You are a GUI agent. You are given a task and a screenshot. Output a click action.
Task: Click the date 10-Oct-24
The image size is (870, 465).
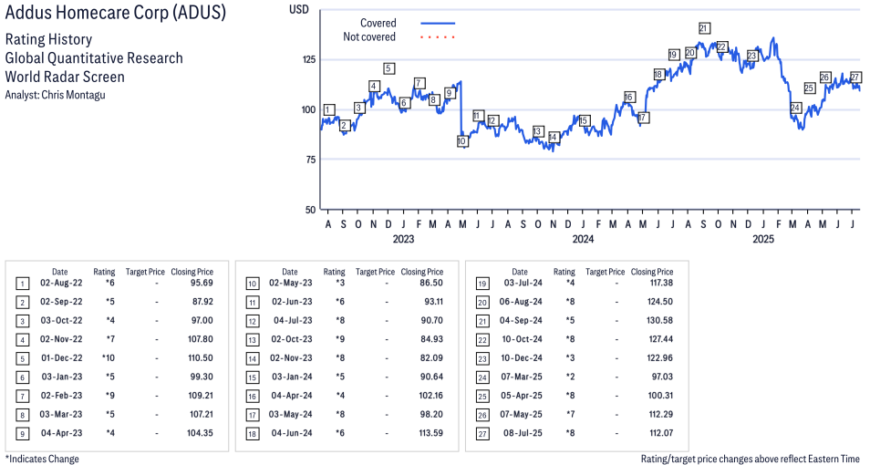[522, 339]
